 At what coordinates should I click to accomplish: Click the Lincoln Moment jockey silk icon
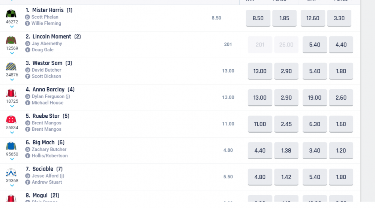click(12, 40)
